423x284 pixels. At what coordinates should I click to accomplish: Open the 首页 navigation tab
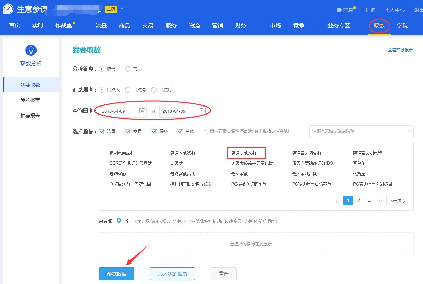pyautogui.click(x=15, y=26)
